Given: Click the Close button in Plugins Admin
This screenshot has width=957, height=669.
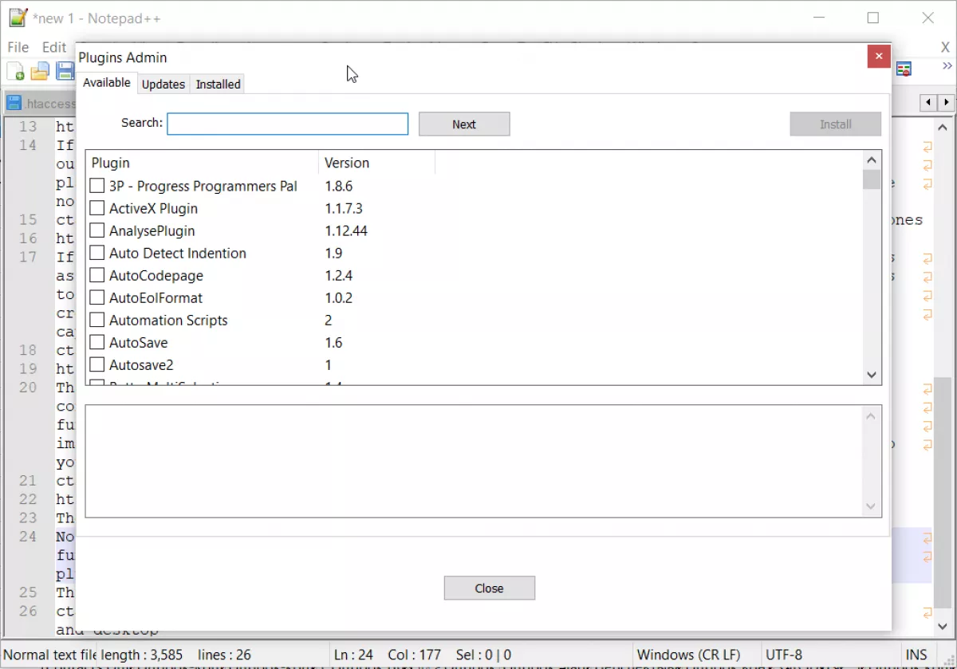Looking at the screenshot, I should [490, 588].
